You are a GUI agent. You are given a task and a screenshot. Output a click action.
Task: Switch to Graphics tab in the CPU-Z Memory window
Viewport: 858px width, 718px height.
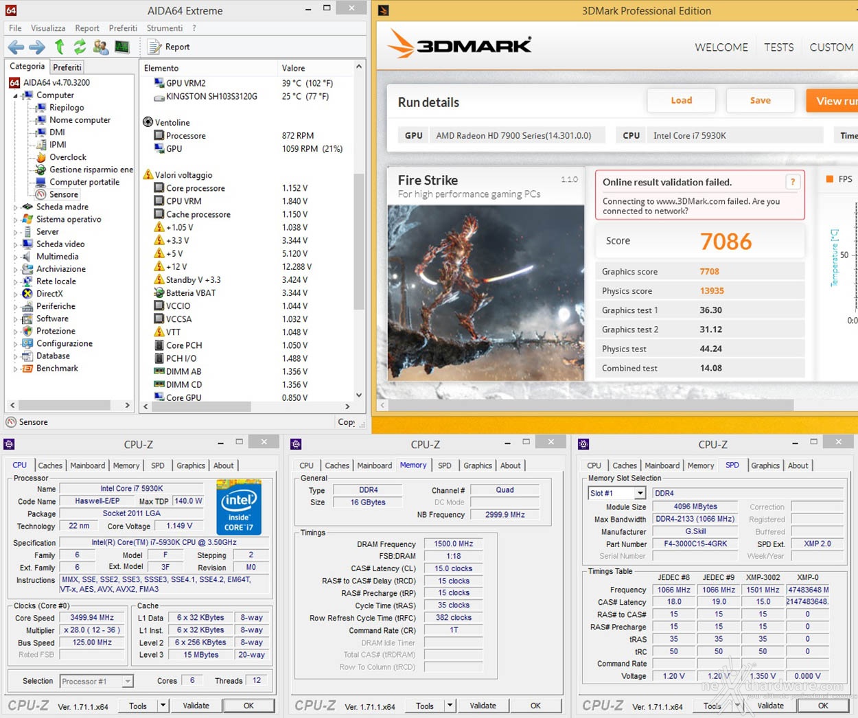[x=478, y=465]
